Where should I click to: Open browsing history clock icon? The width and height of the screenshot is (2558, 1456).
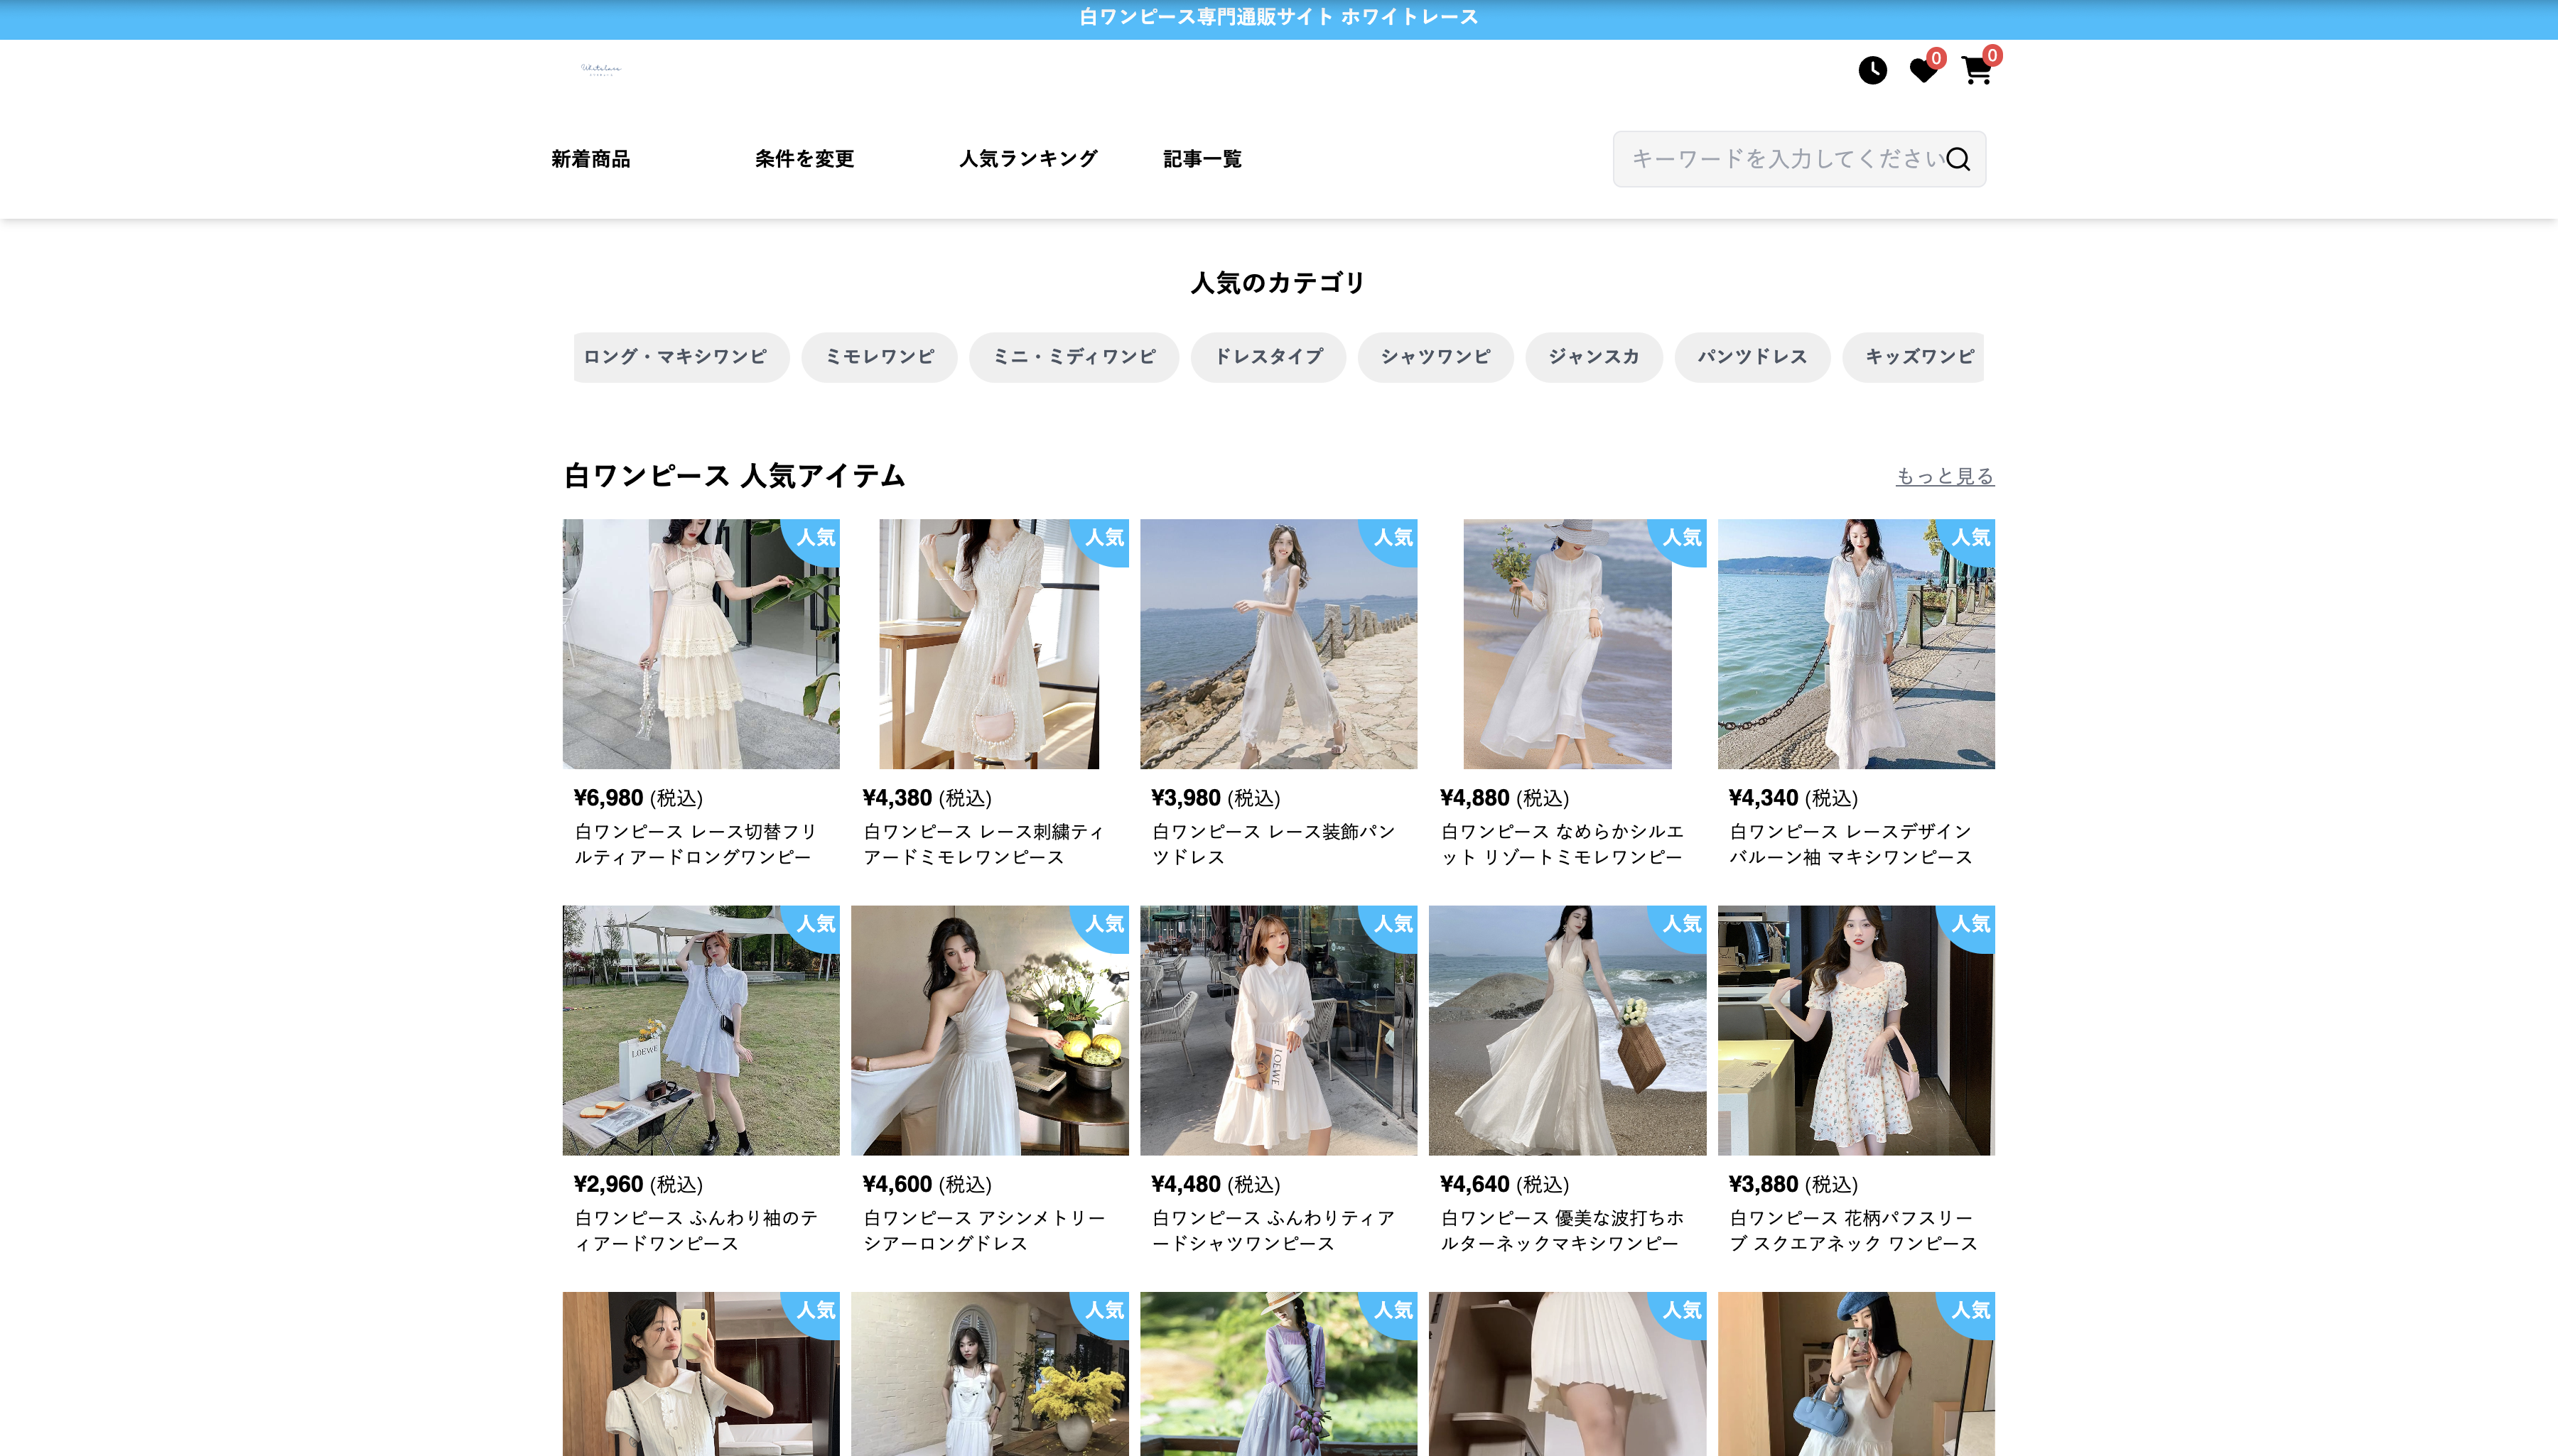[x=1872, y=70]
